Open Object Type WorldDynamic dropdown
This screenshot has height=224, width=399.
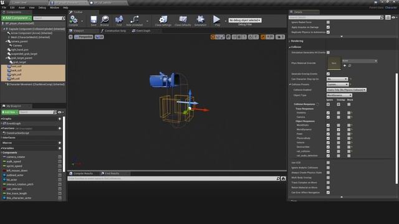(x=339, y=95)
